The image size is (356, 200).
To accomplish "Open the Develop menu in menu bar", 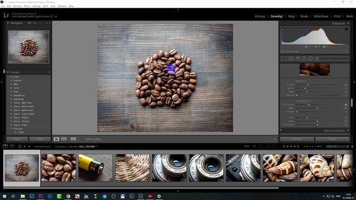I will pos(17,6).
